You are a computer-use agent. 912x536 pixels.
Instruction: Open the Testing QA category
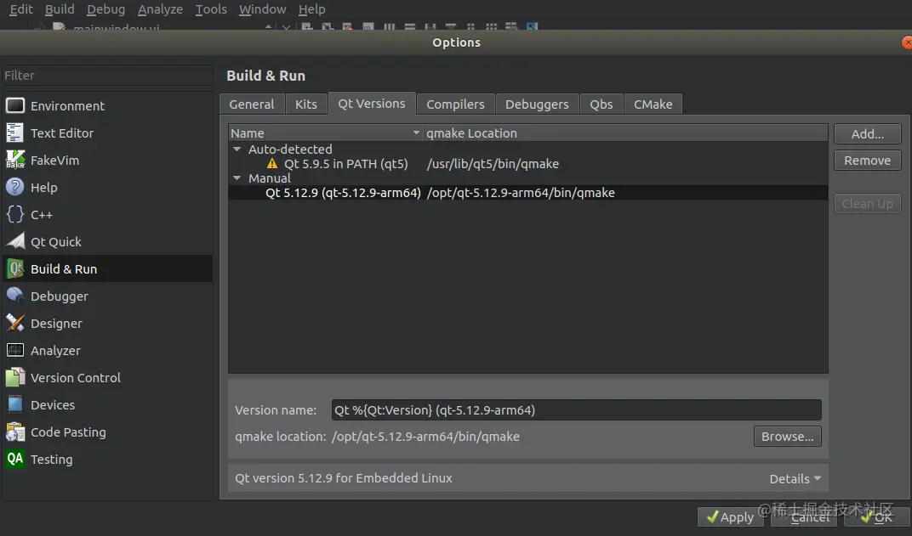(x=107, y=459)
